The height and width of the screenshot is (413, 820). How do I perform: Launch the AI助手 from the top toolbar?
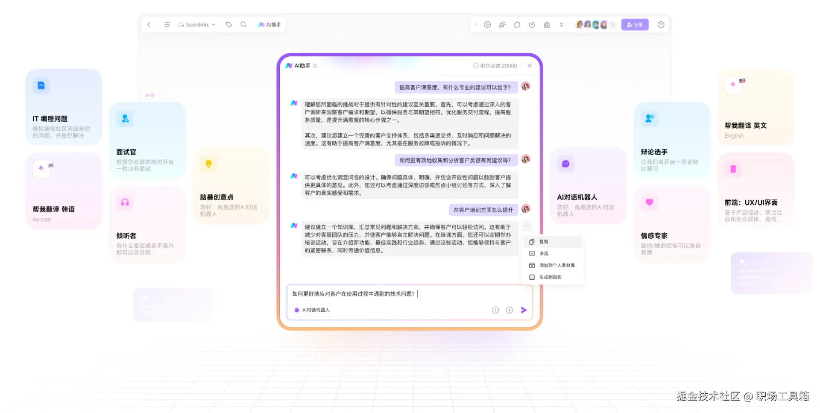pyautogui.click(x=269, y=25)
